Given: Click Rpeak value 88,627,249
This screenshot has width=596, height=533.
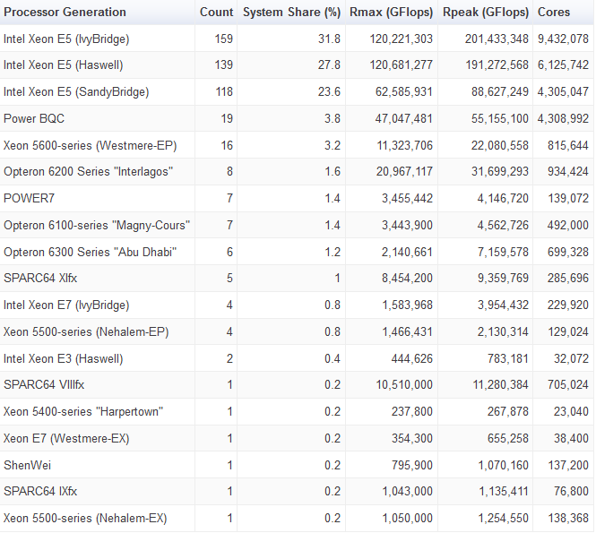Looking at the screenshot, I should coord(500,92).
